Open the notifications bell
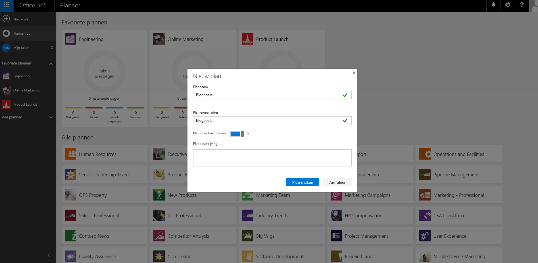Viewport: 538px width, 263px height. pos(493,5)
